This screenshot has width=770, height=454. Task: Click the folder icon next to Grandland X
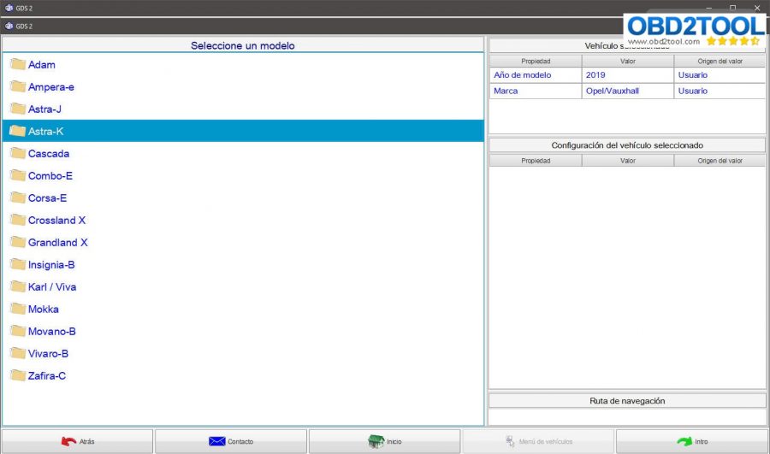[18, 242]
